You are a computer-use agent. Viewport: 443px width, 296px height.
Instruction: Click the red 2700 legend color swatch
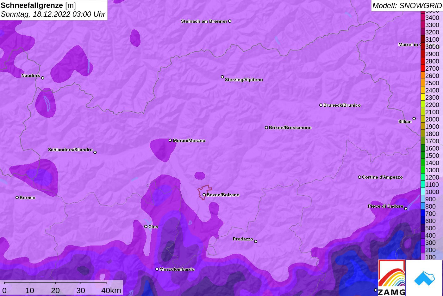click(423, 68)
